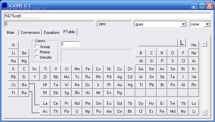Click the Br element button

coord(183,69)
